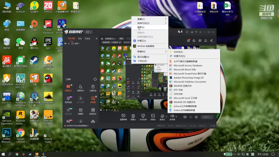
Task: Add 摄像头 camera source
Action: coord(133,117)
